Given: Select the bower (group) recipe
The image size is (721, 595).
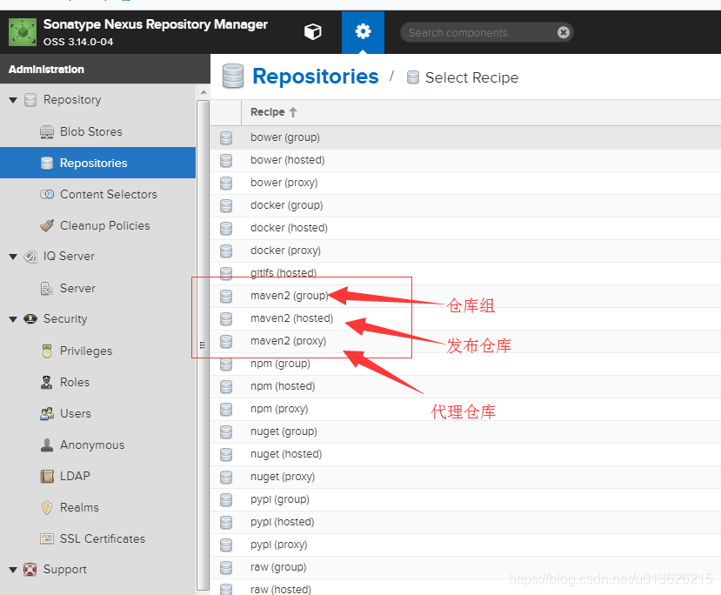Looking at the screenshot, I should click(x=465, y=137).
